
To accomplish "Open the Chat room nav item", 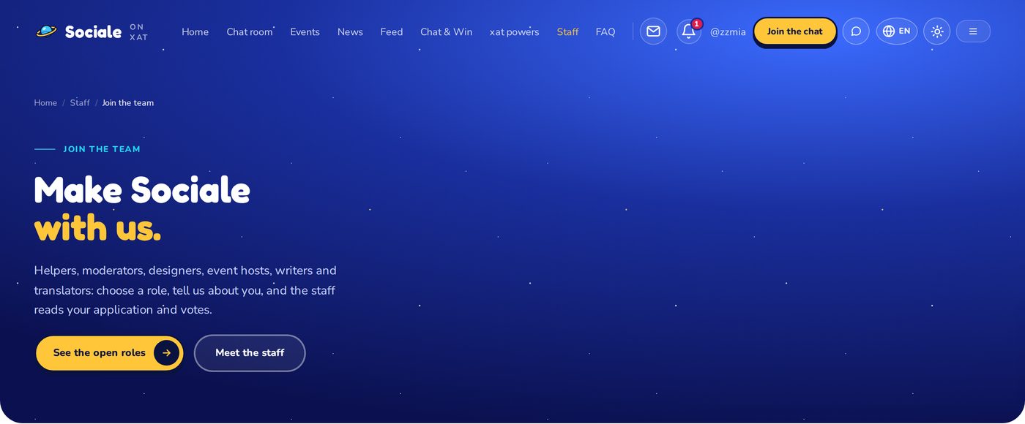I will (249, 32).
